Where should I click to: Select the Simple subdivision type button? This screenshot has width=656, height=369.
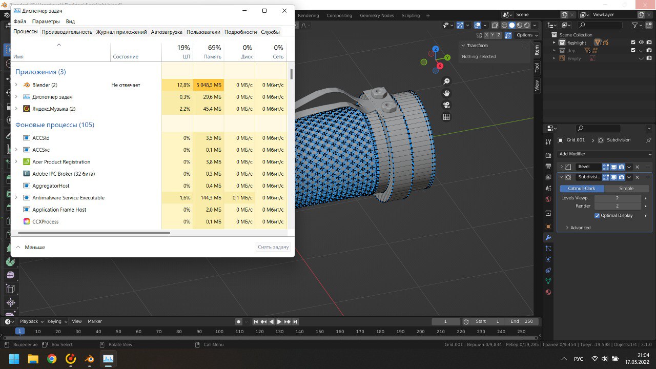[626, 189]
